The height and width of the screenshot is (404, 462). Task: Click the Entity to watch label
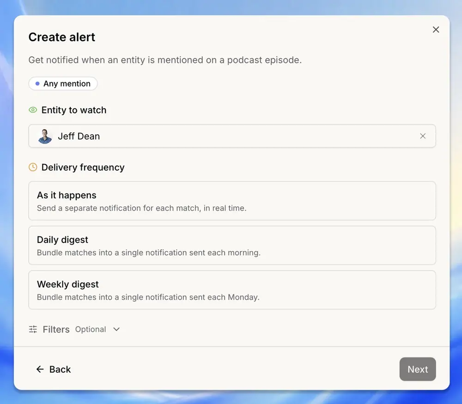[73, 110]
